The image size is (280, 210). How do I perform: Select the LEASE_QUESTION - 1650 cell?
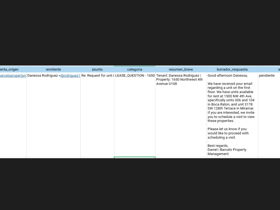point(135,115)
